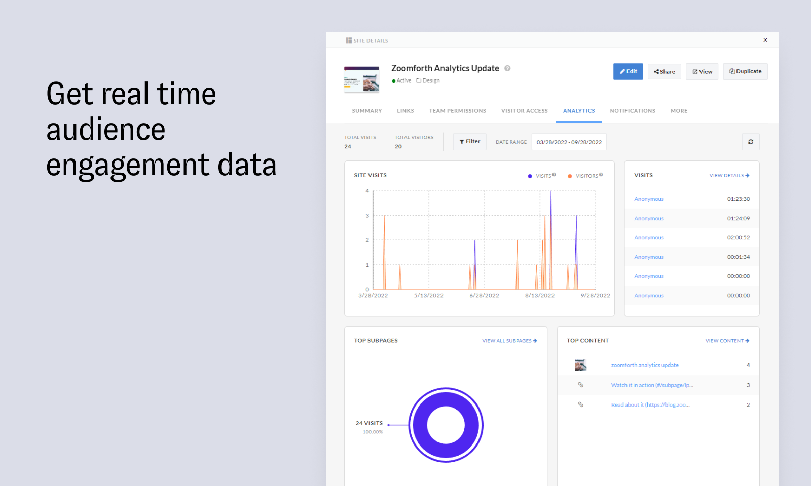Click the link icon beside Watch it in action

[x=581, y=385]
